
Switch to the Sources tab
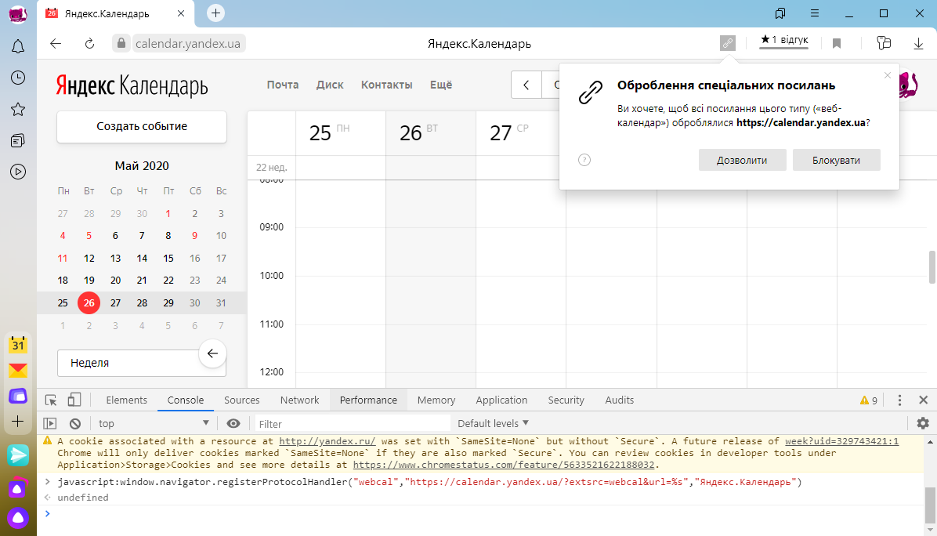click(x=241, y=400)
